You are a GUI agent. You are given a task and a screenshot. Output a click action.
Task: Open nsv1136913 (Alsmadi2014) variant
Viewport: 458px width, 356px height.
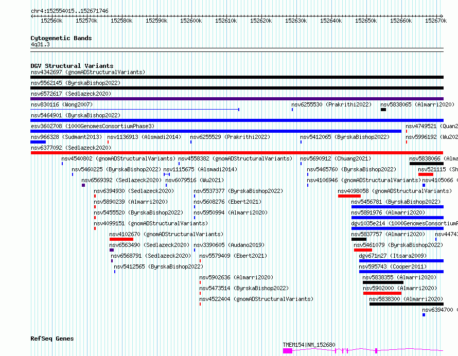pos(144,137)
